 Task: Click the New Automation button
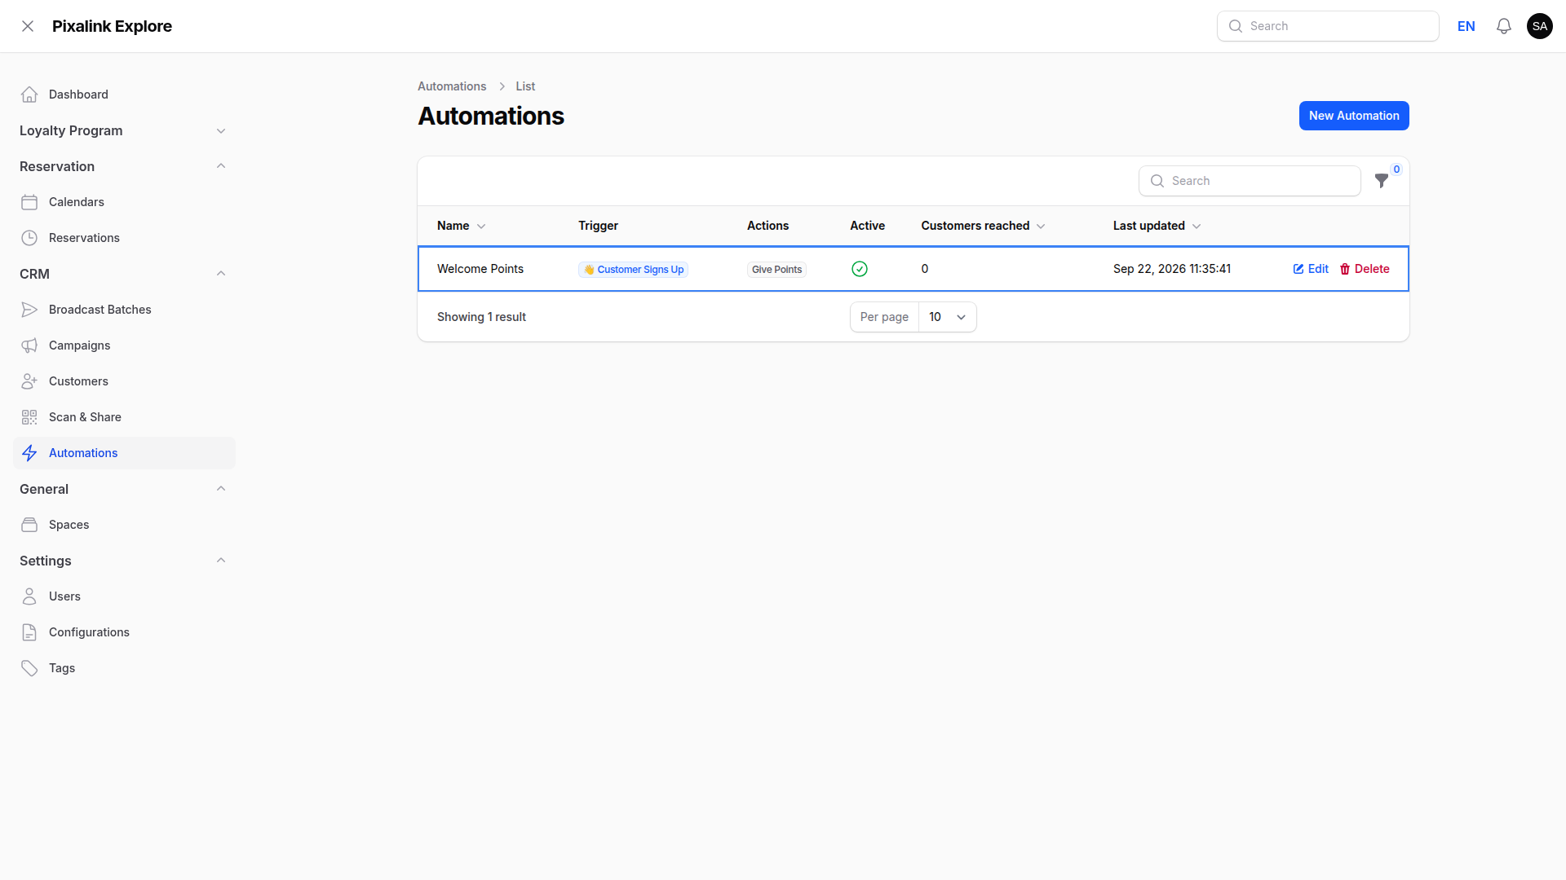click(1354, 116)
